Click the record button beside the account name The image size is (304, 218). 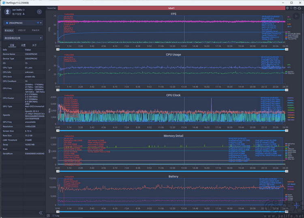point(39,12)
